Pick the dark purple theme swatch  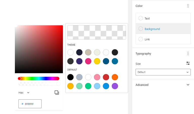coord(79,61)
